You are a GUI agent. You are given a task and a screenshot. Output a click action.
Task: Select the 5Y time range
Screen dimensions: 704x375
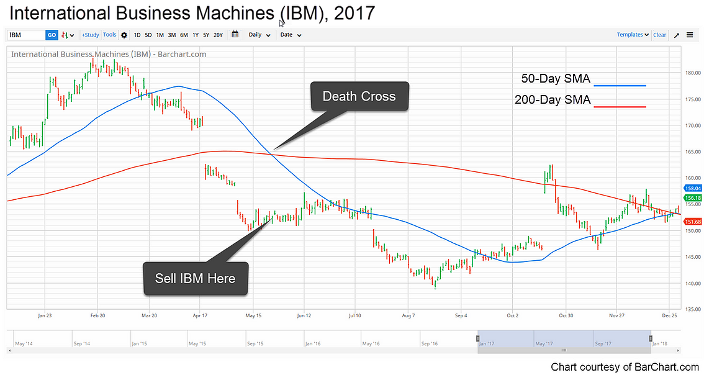206,35
